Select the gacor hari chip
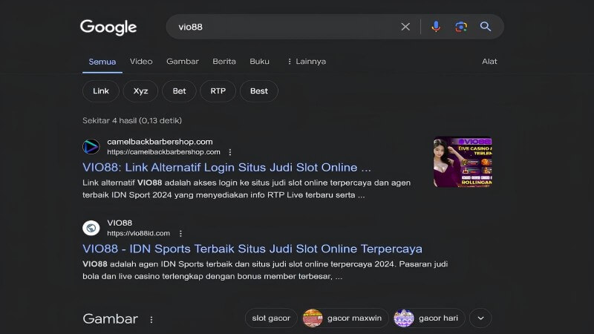The height and width of the screenshot is (334, 594). [429, 318]
